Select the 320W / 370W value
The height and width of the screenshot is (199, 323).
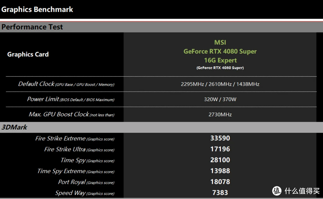(x=220, y=99)
